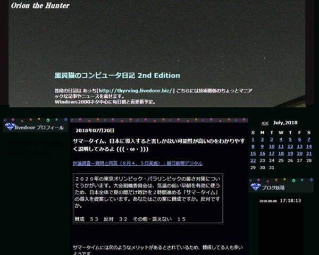Click the livedoor profile diamond icon

click(10, 126)
